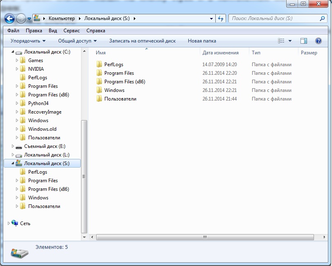The image size is (332, 266).
Task: Sort by Дата изменения column header
Action: pos(220,53)
